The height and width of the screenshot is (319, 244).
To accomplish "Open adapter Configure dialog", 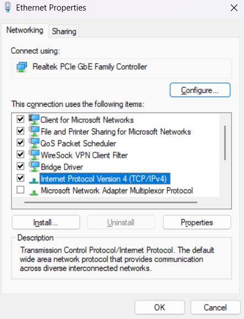I will [x=200, y=90].
